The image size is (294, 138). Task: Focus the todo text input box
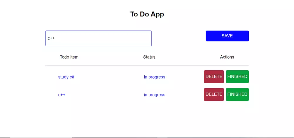(98, 38)
